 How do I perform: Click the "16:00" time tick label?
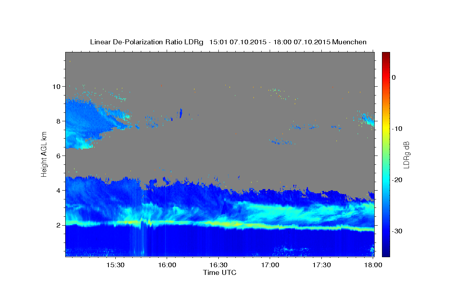(167, 265)
